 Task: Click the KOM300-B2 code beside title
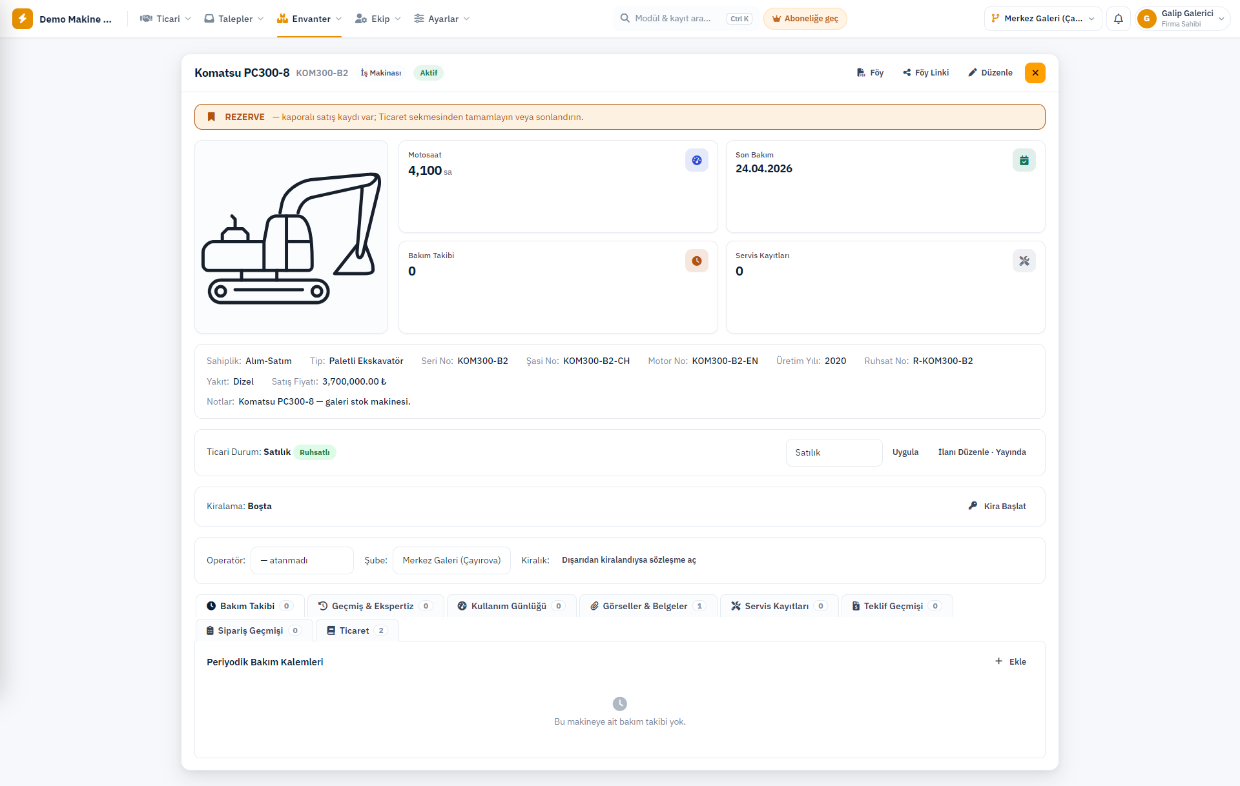pos(322,73)
